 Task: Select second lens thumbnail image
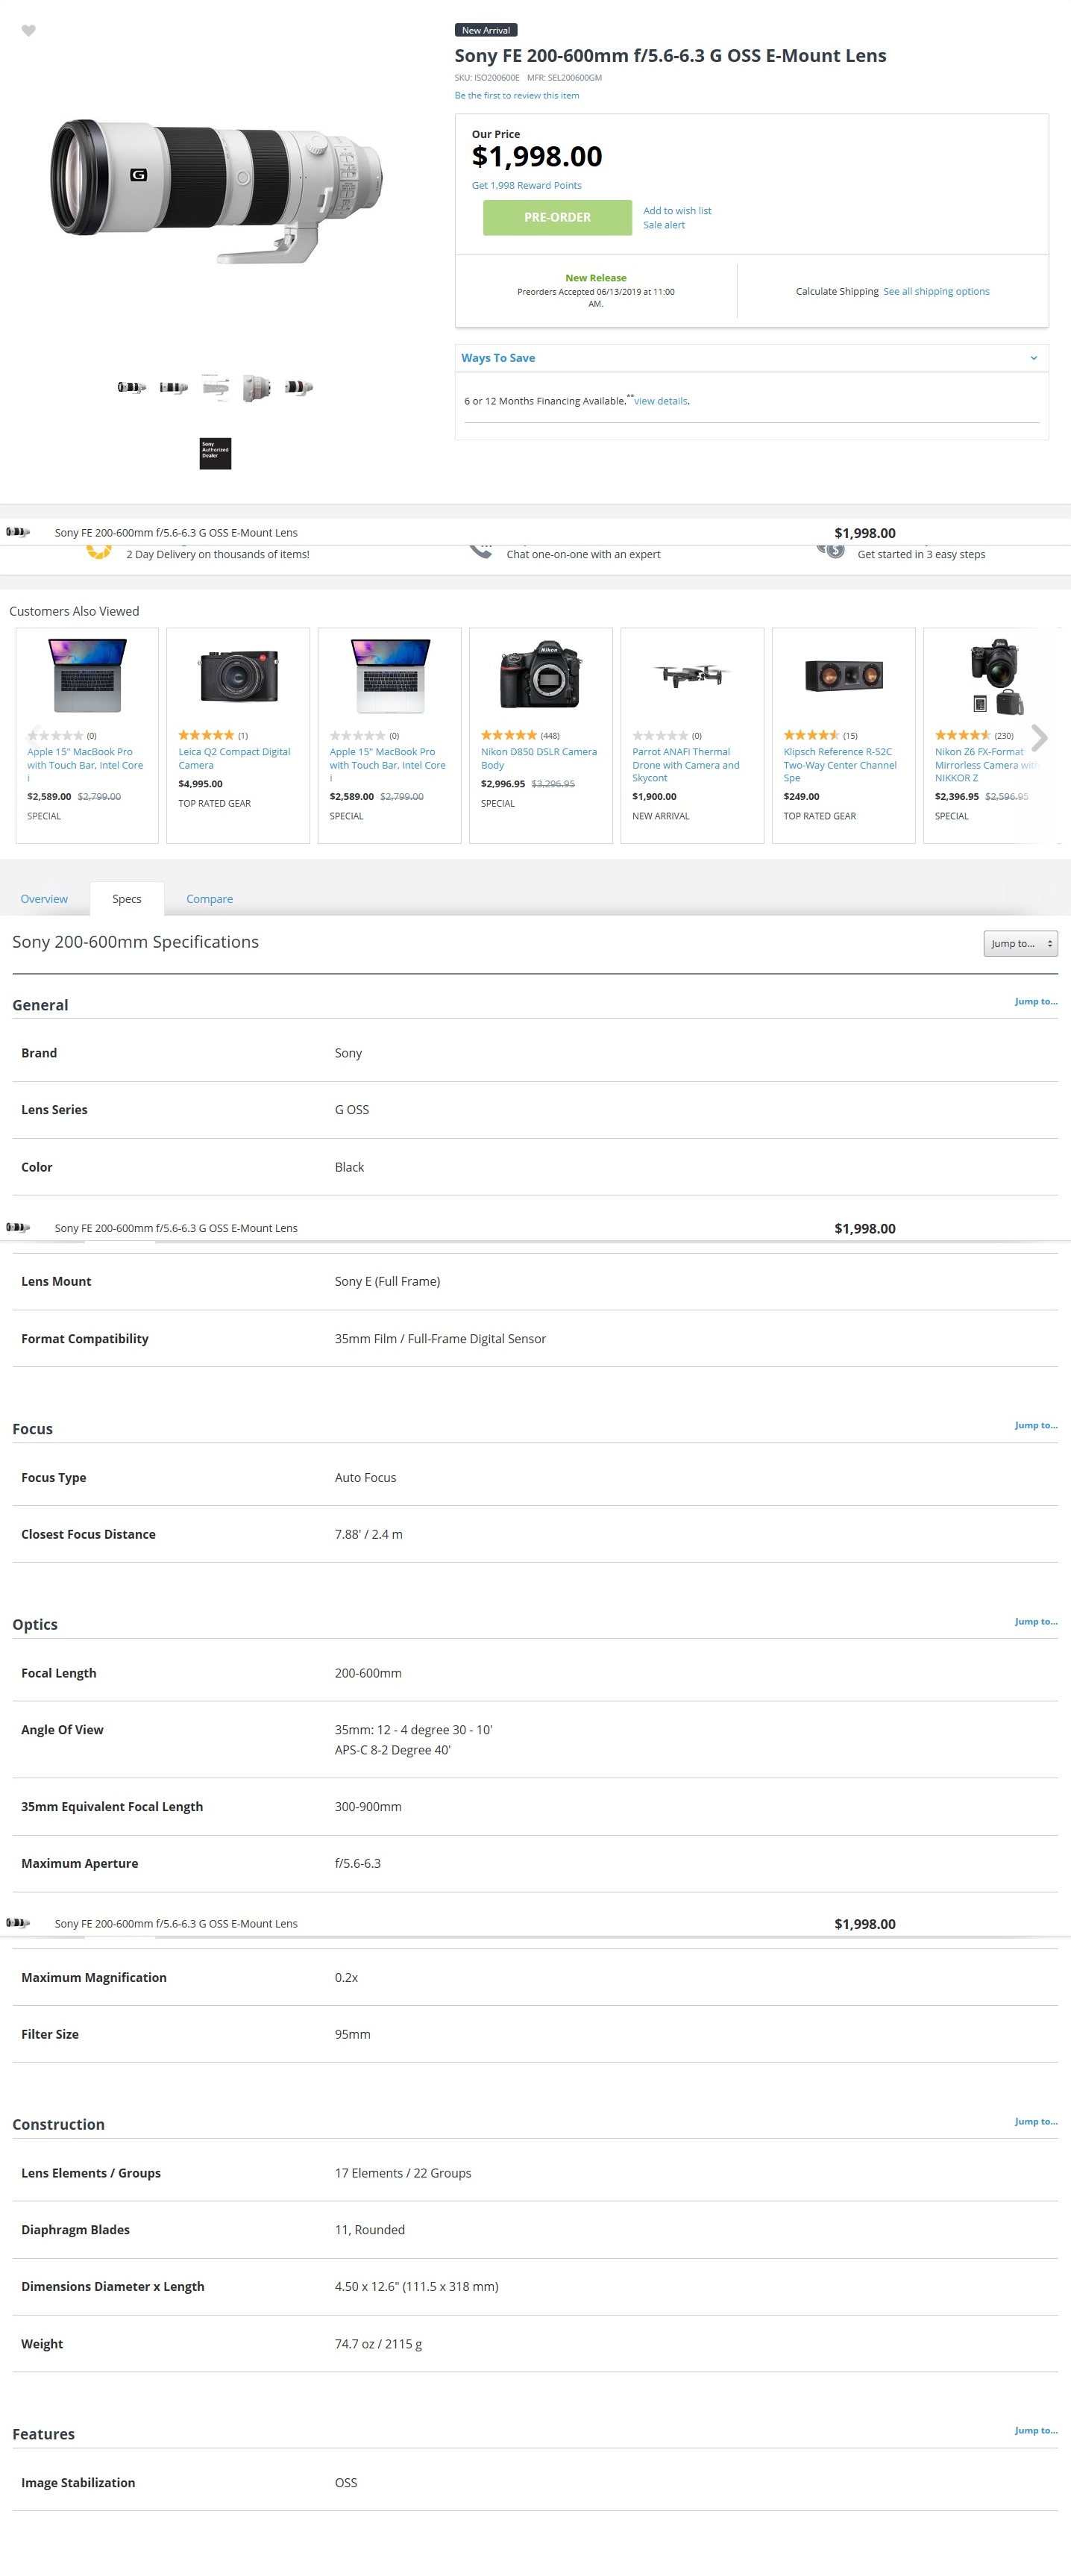click(x=173, y=387)
